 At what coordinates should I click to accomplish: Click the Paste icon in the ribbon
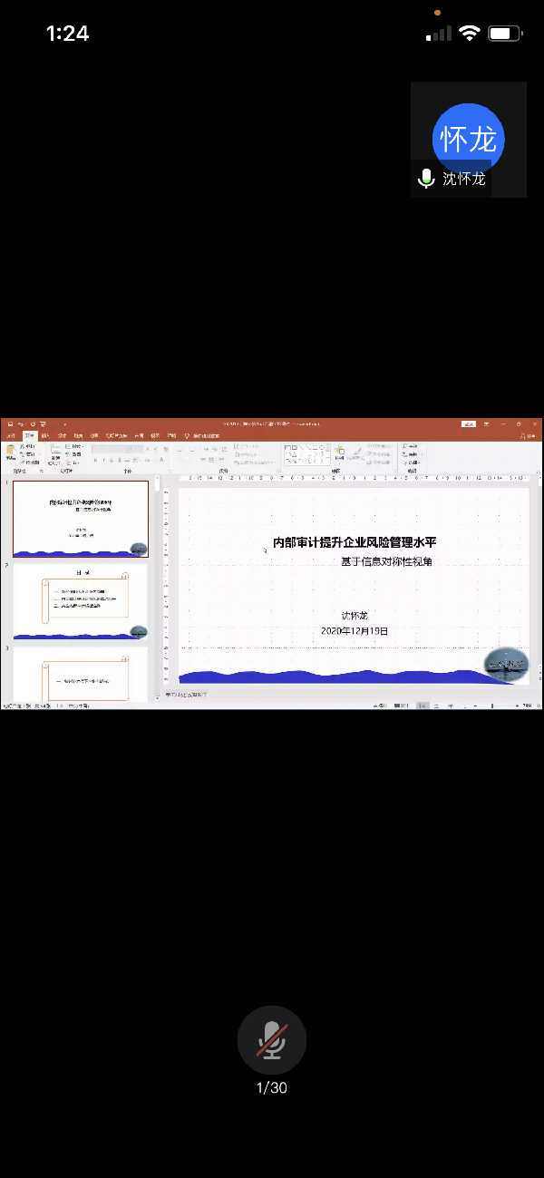(11, 453)
